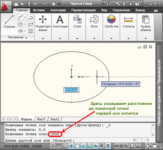
Task: Open the Quick View Drawings icon in the status bar
Action: (x=138, y=146)
